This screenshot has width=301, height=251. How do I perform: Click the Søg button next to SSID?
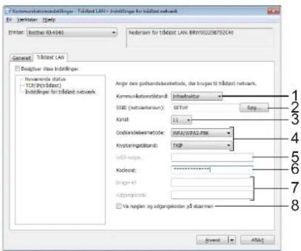pyautogui.click(x=254, y=108)
